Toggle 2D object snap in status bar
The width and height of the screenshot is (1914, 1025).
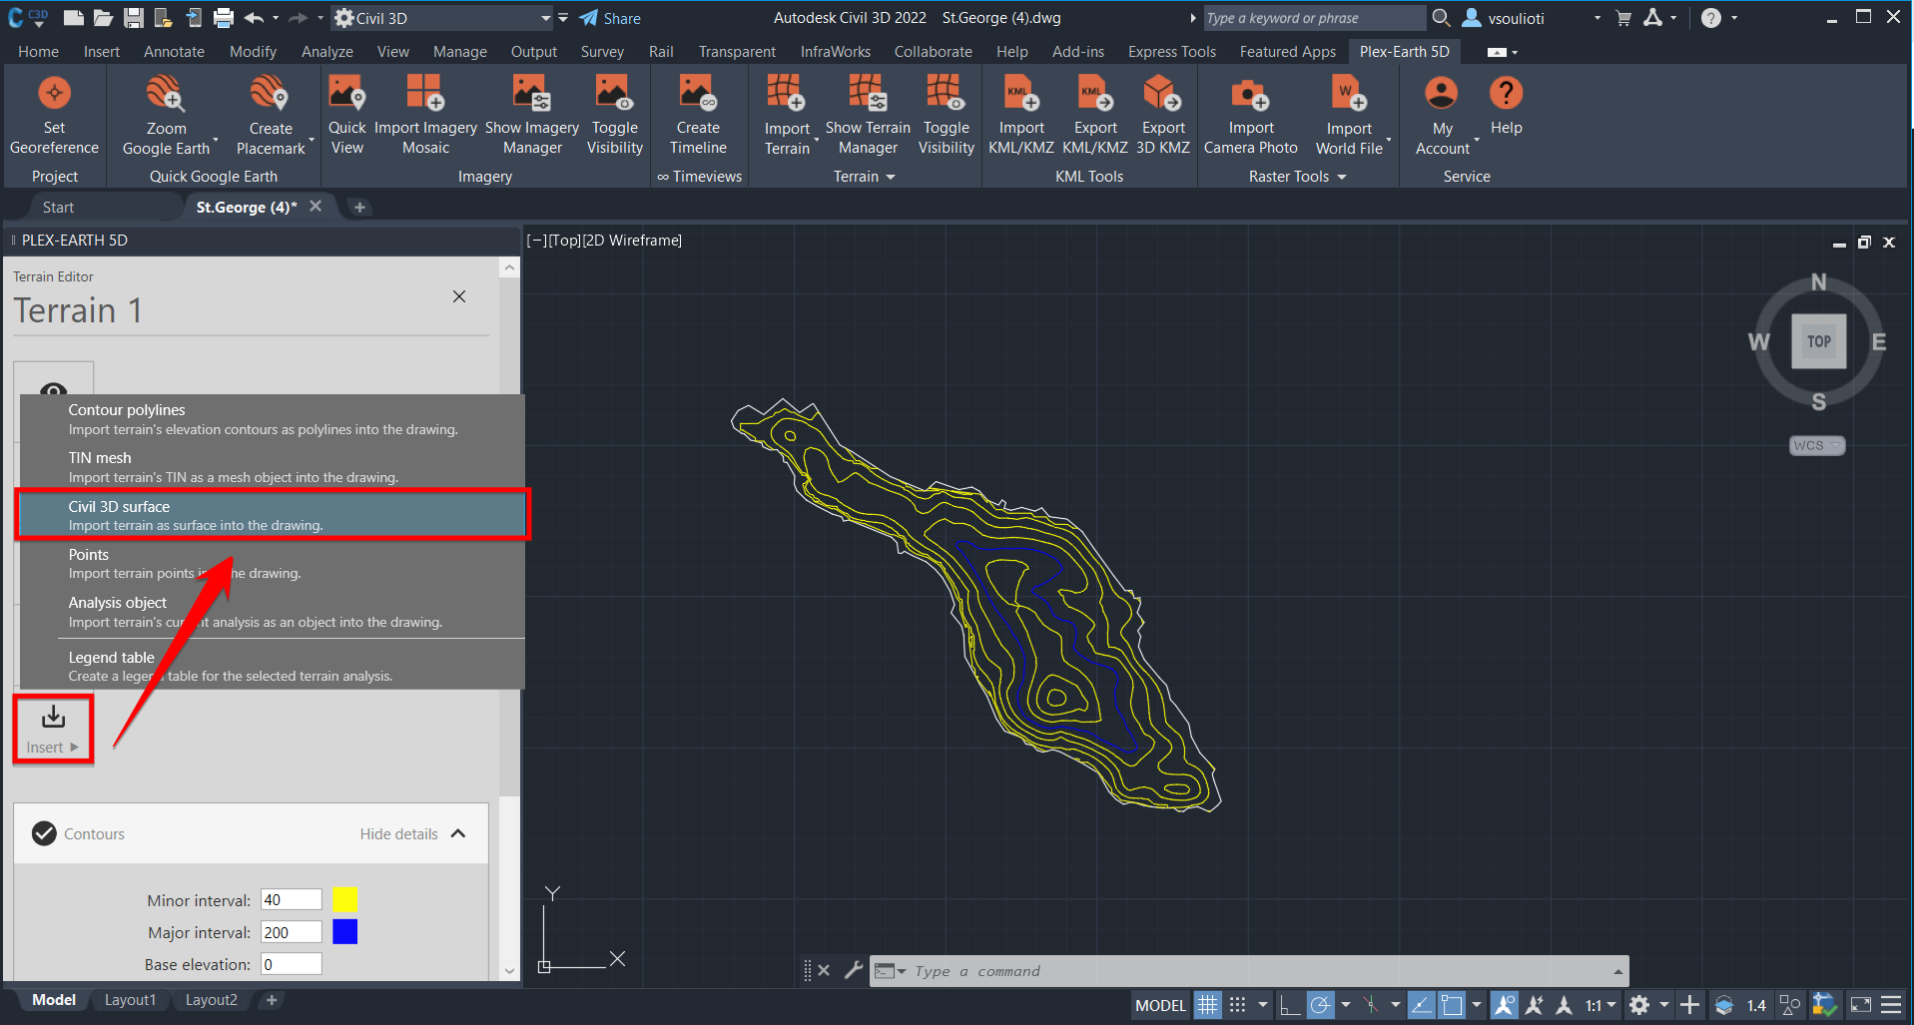point(1452,1005)
